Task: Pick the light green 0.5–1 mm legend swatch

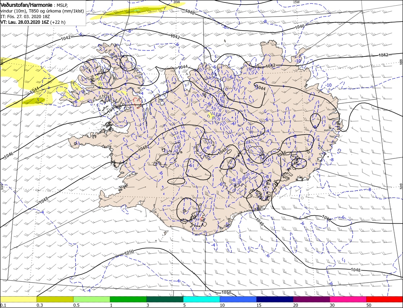Action: tap(92, 299)
